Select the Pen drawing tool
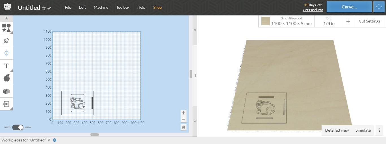The width and height of the screenshot is (386, 144). [6, 40]
